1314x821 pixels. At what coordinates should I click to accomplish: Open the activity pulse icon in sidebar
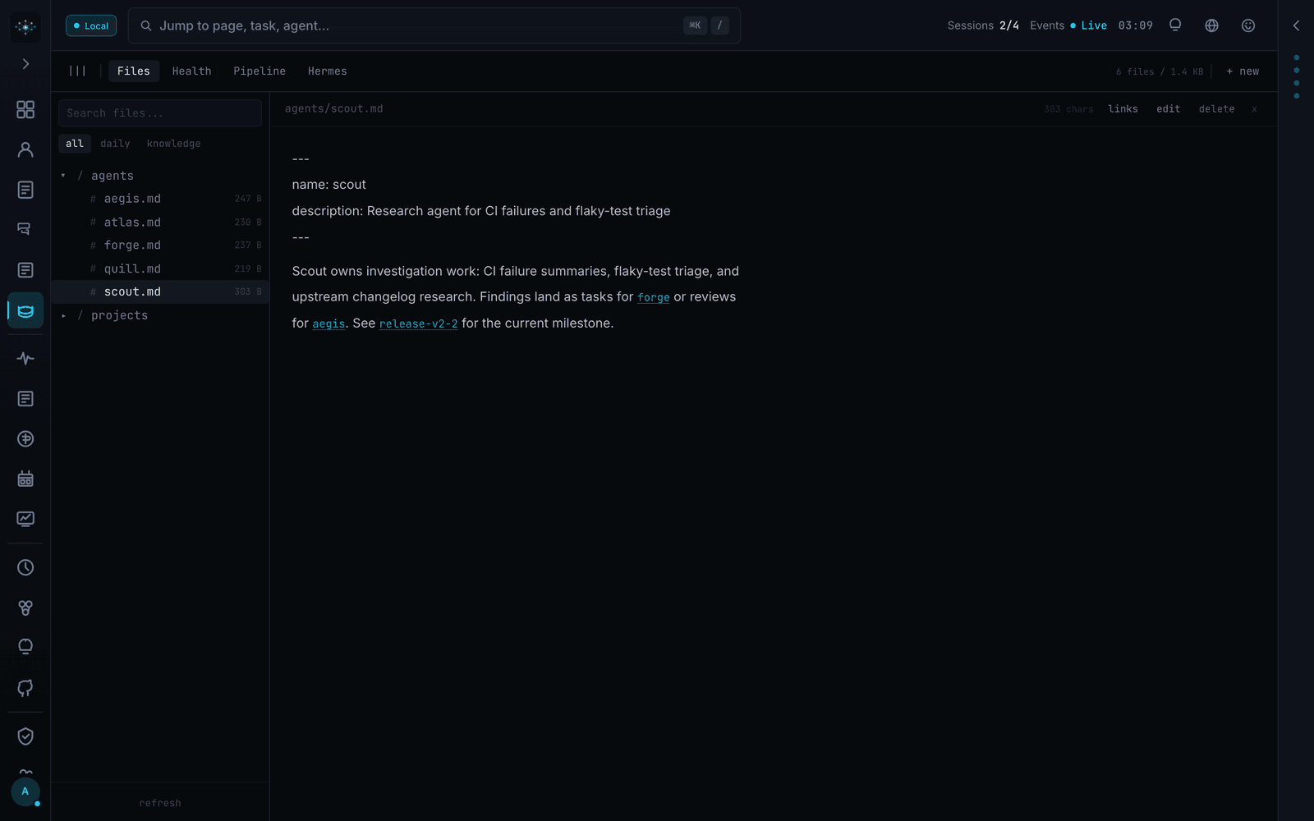(25, 359)
